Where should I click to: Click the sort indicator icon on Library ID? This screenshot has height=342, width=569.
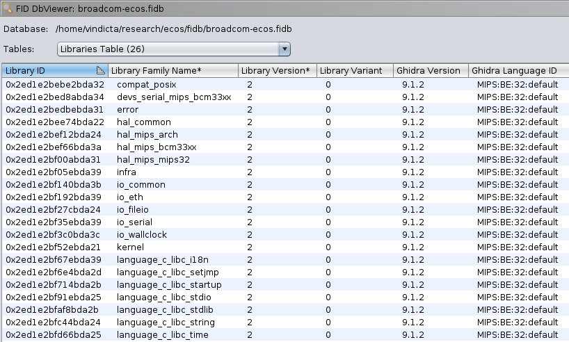101,70
